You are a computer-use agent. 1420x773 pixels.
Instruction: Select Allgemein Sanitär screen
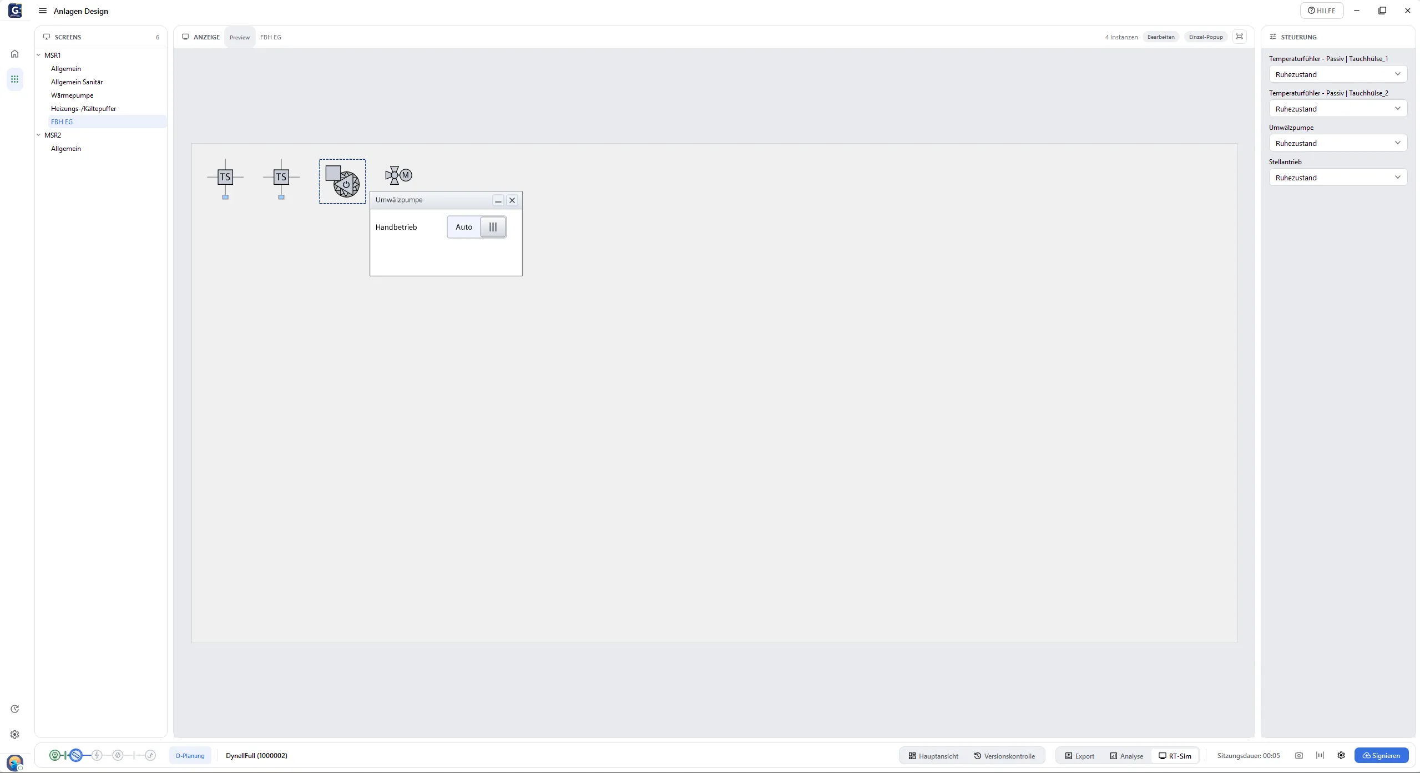(x=77, y=82)
